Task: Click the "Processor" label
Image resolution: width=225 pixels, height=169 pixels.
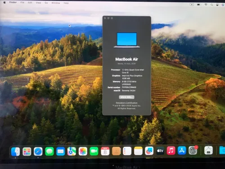Action: tap(116, 70)
